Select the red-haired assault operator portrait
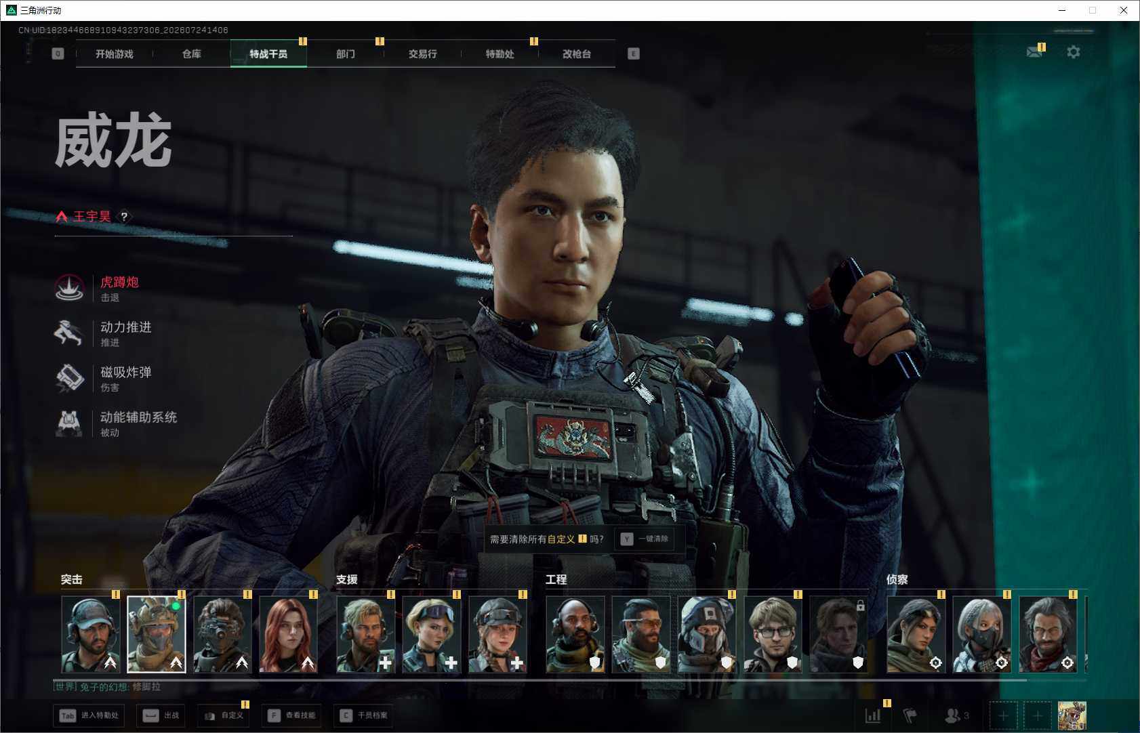 (288, 635)
